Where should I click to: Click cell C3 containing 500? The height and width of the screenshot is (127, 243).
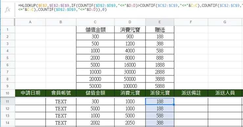click(x=95, y=44)
